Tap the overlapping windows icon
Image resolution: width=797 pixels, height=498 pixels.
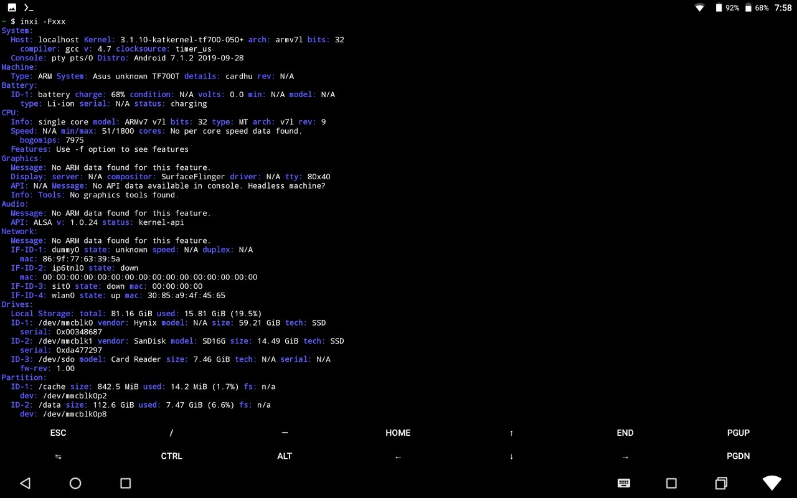721,483
